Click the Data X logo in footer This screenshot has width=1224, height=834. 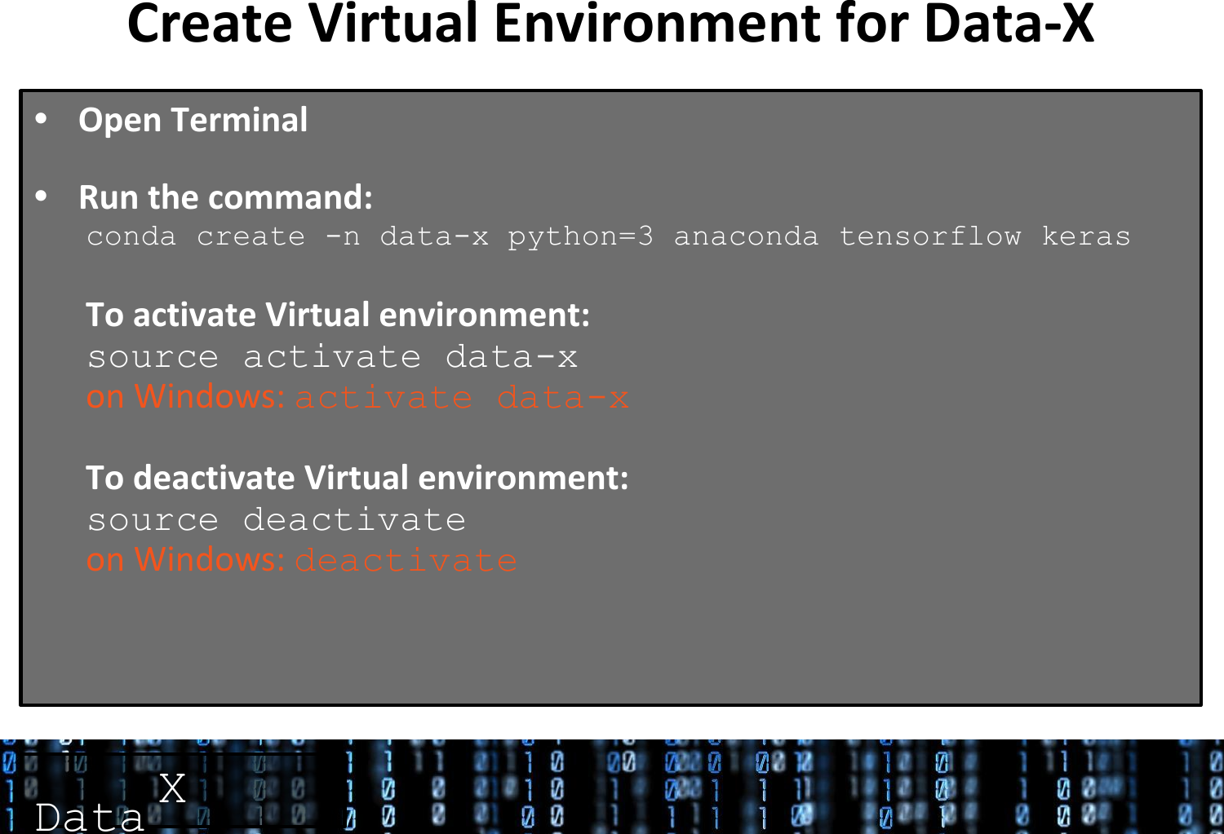tap(110, 803)
